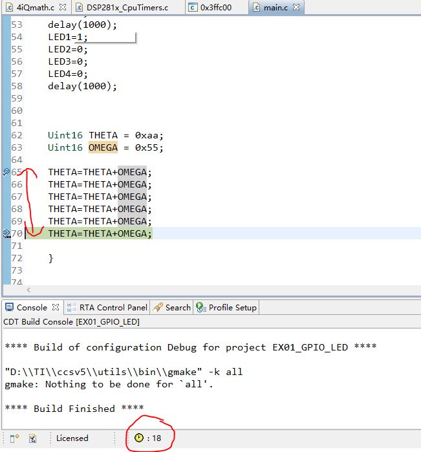Click Uint16 type keyword on line 63
Viewport: 421px width, 452px height.
pos(65,147)
